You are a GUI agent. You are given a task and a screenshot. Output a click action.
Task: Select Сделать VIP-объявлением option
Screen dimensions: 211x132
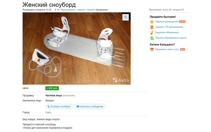169,27
